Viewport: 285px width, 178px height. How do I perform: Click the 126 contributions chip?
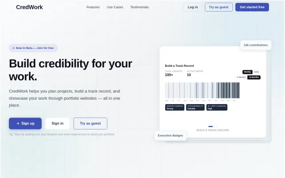[x=256, y=45]
